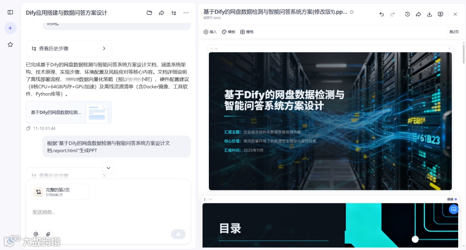Click the send message button
The height and width of the screenshot is (250, 466).
click(178, 234)
